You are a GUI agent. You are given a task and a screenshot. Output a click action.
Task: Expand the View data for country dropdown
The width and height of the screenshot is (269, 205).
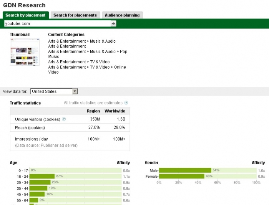[x=75, y=91]
